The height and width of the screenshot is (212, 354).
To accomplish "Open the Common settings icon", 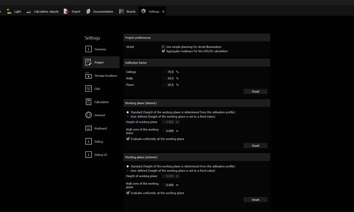I will (88, 49).
